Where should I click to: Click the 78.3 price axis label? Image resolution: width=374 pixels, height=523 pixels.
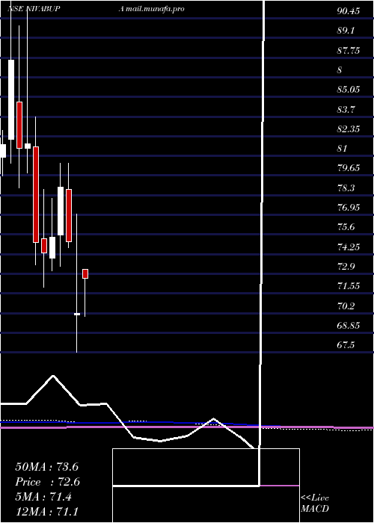[x=346, y=188]
